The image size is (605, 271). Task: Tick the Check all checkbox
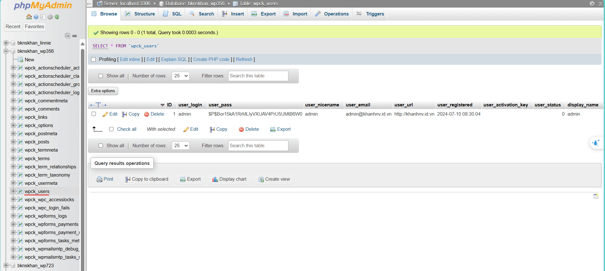coord(111,129)
